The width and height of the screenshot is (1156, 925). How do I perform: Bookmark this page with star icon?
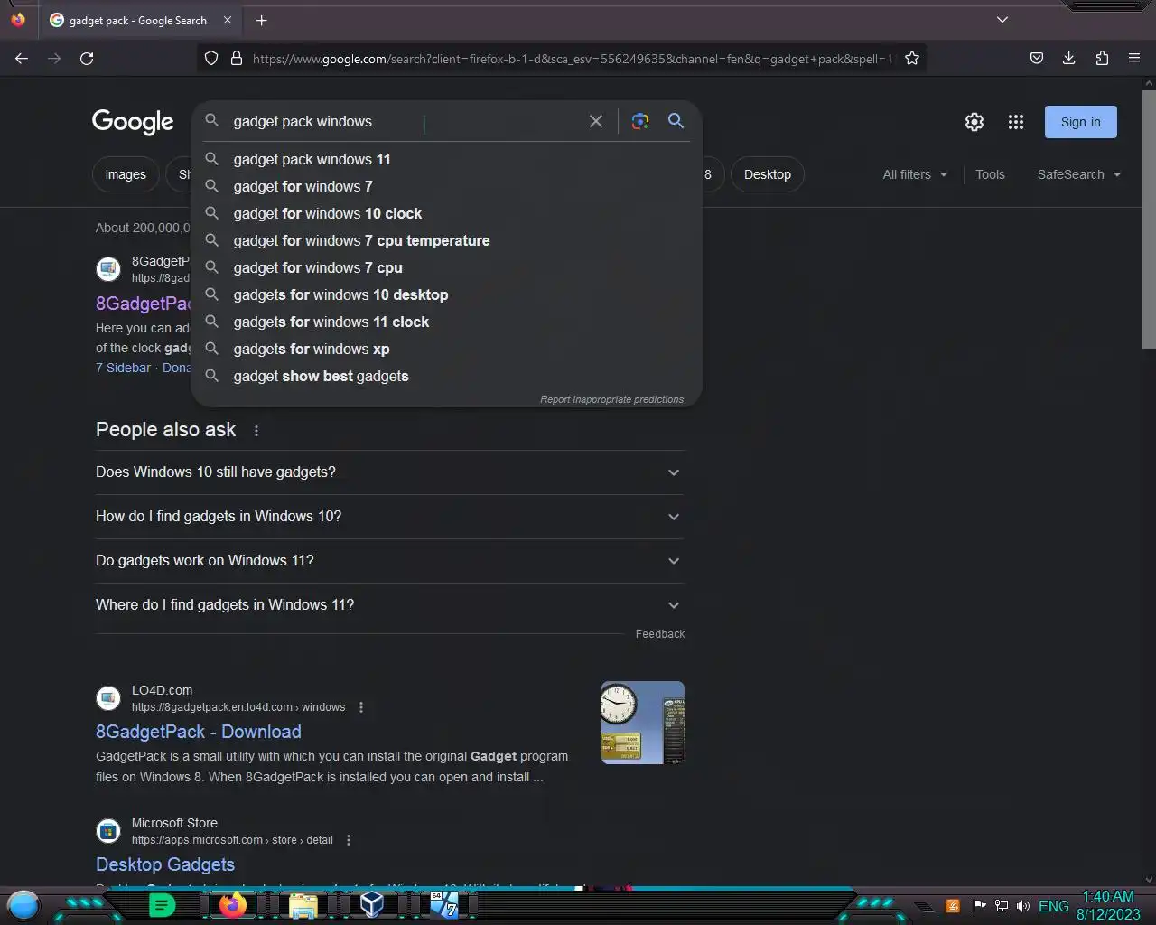(912, 58)
